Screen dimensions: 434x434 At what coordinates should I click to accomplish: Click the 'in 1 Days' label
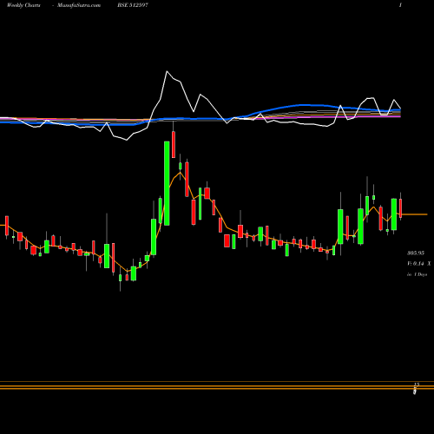pyautogui.click(x=417, y=274)
